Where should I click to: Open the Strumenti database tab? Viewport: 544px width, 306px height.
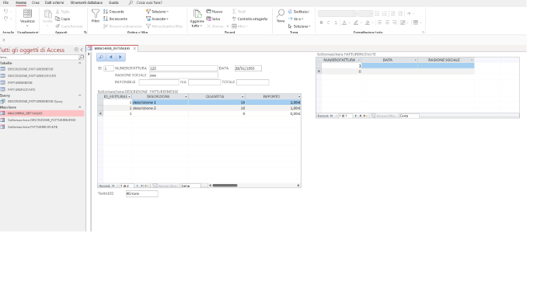click(86, 2)
